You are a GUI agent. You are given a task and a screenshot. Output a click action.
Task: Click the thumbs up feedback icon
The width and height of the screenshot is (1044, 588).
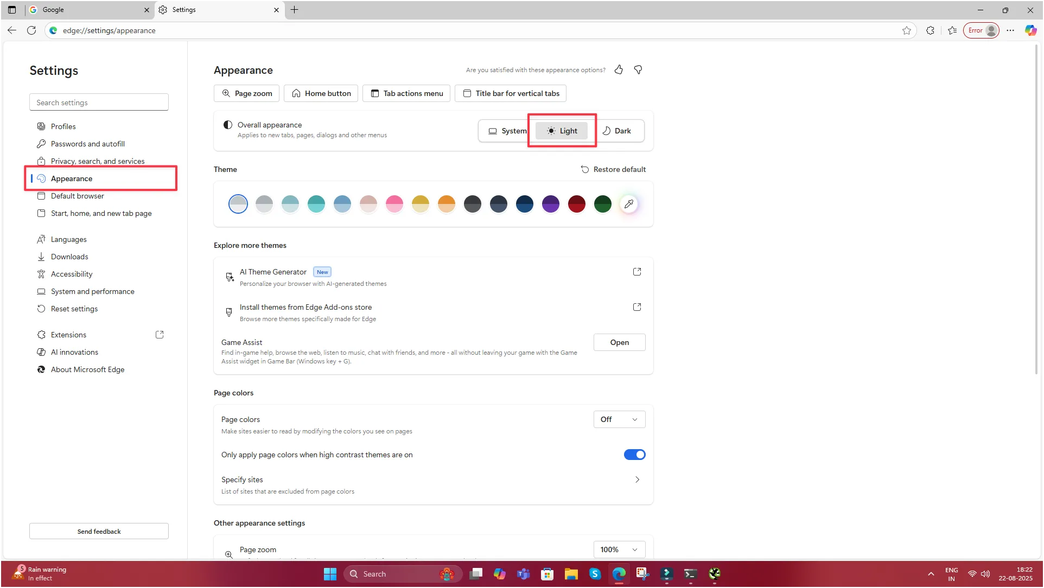point(619,69)
